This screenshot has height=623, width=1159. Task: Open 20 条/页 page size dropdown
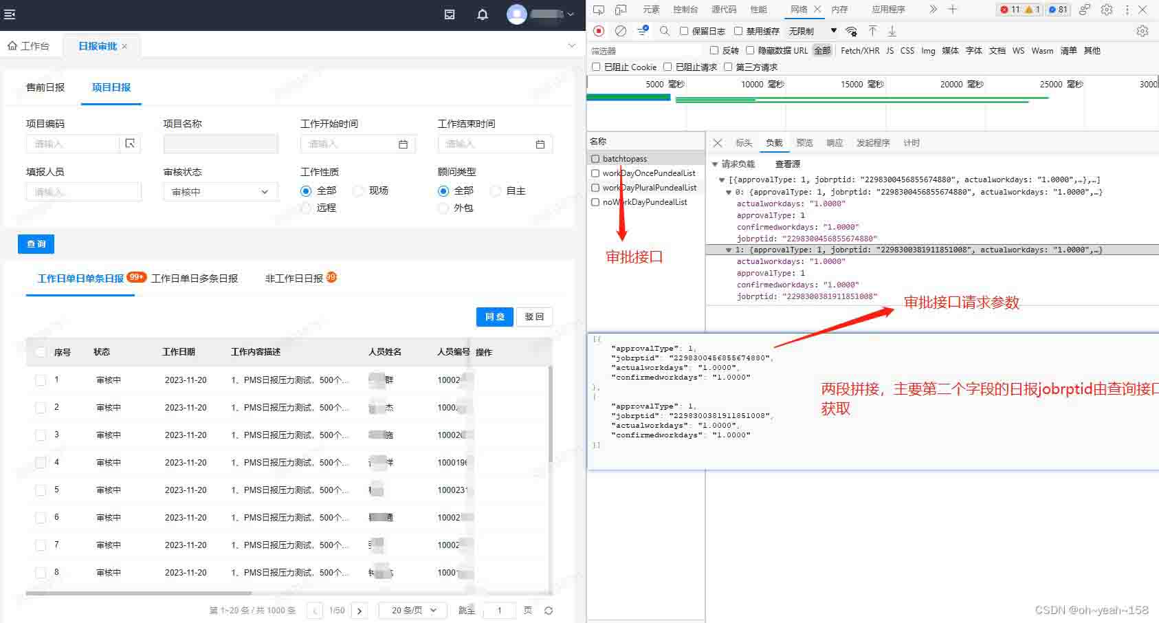[412, 611]
